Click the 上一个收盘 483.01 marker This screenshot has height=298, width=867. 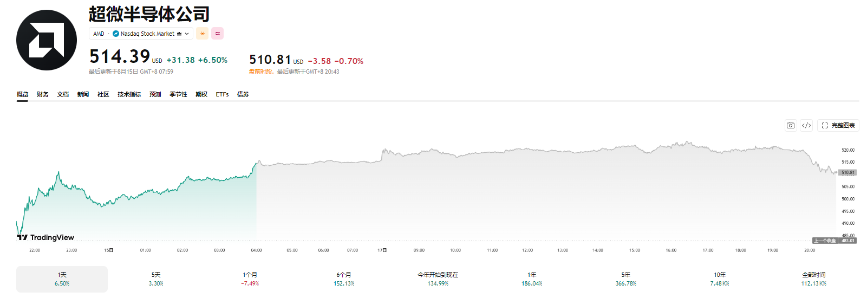pyautogui.click(x=835, y=241)
